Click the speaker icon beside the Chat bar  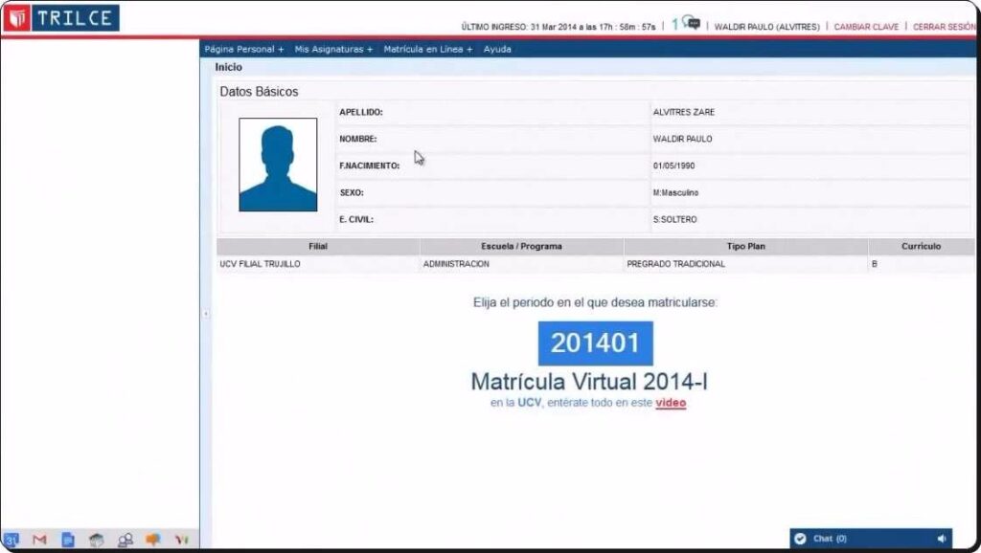tap(942, 538)
